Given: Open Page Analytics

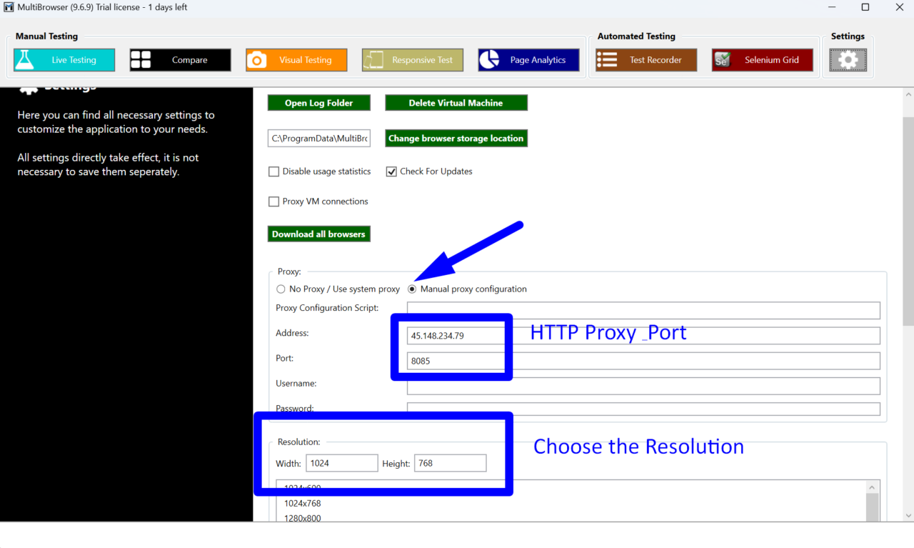Looking at the screenshot, I should (528, 60).
